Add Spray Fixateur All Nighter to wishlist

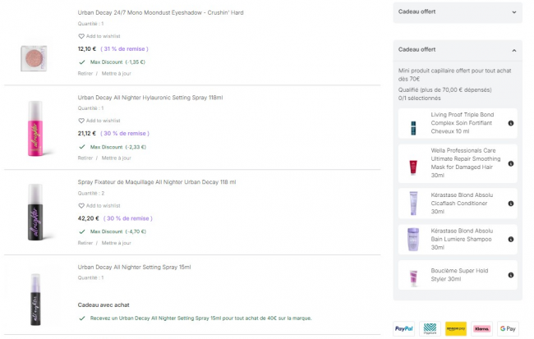pyautogui.click(x=81, y=206)
